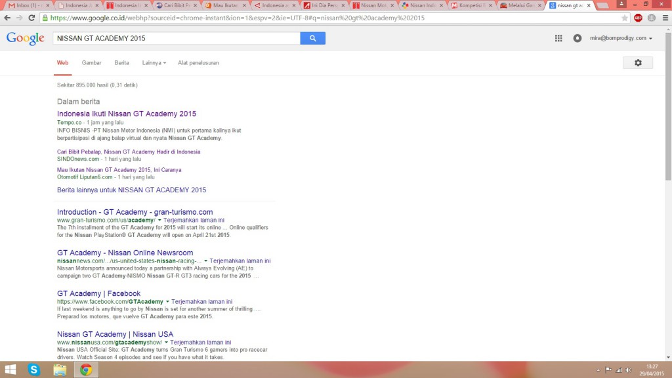Switch to the Melalui Gar tab

coord(519,5)
